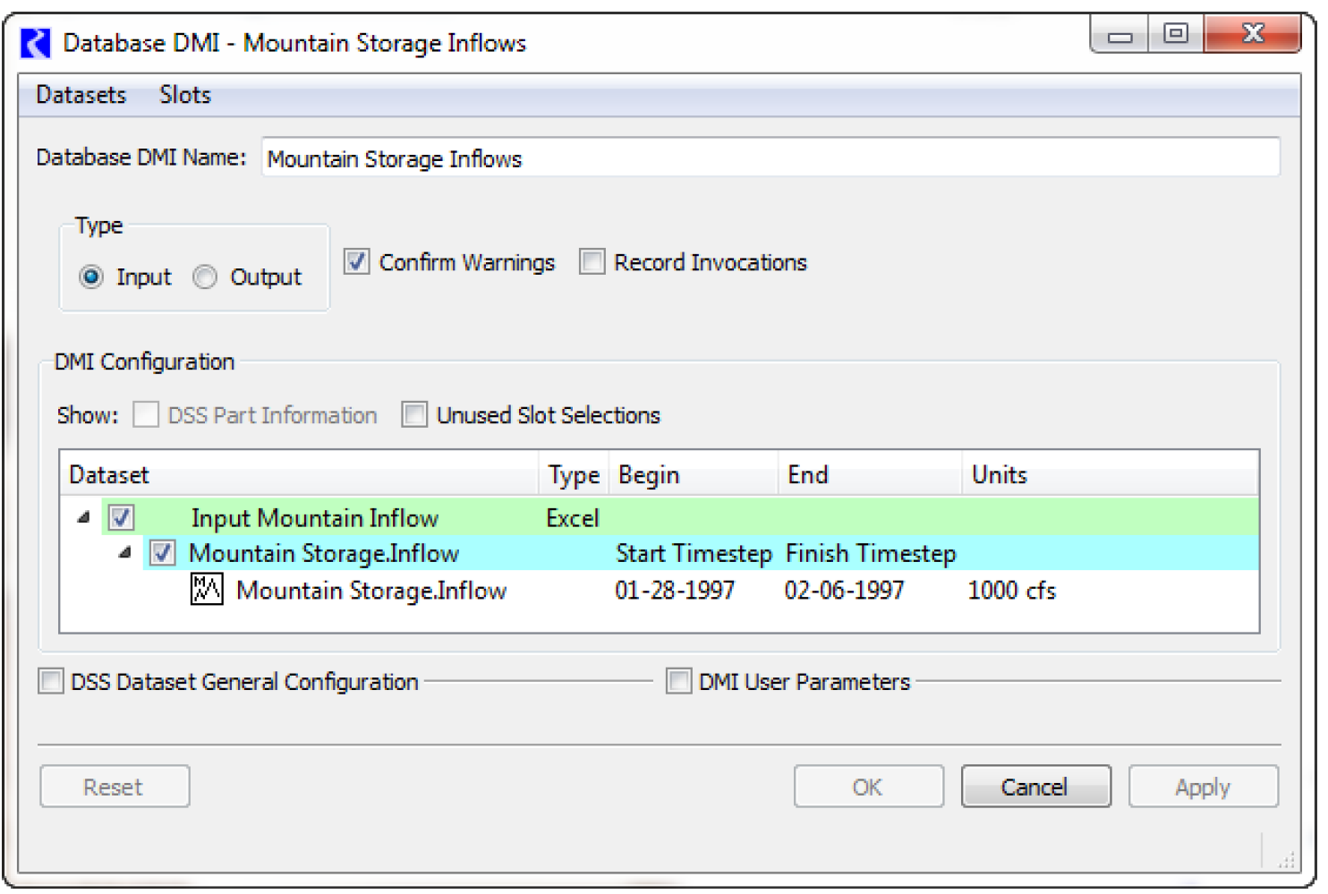Open the Slots menu
1328x894 pixels.
185,95
